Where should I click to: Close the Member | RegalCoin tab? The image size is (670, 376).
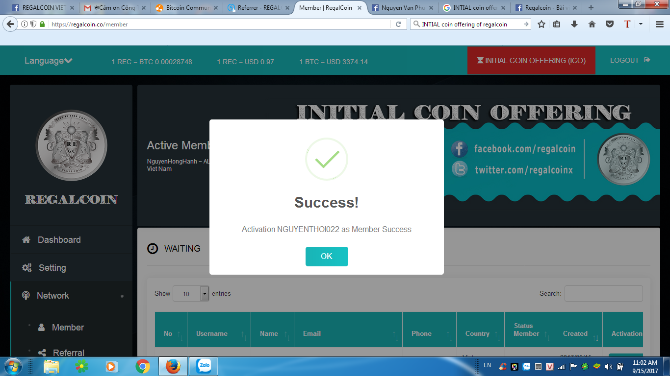(359, 8)
